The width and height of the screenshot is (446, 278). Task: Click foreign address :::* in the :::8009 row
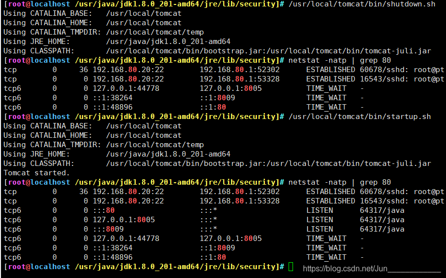pos(208,229)
